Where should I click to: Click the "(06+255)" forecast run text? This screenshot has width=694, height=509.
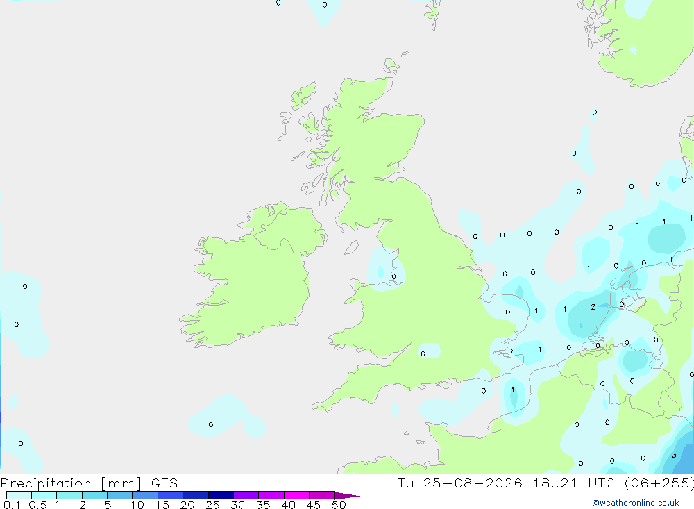pos(659,483)
